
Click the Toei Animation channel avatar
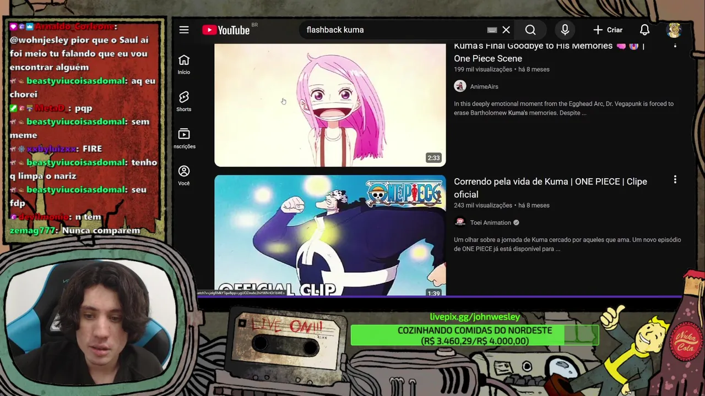pyautogui.click(x=460, y=222)
